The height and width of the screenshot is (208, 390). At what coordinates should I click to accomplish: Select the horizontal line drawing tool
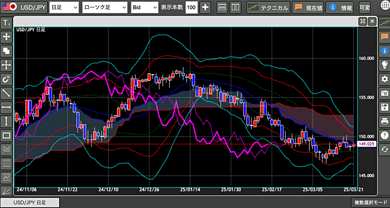coord(6,107)
